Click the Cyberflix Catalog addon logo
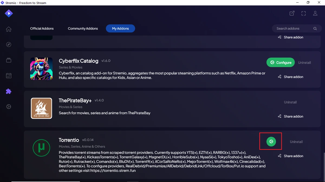The image size is (325, 182). pos(41,69)
